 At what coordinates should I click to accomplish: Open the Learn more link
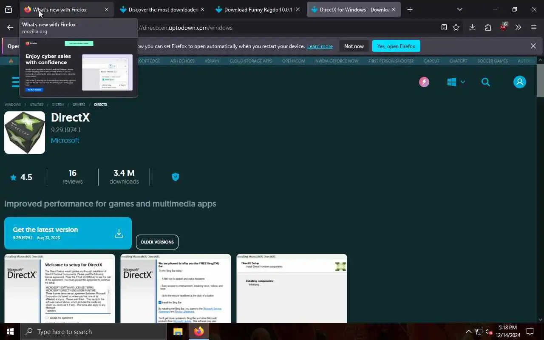320,46
